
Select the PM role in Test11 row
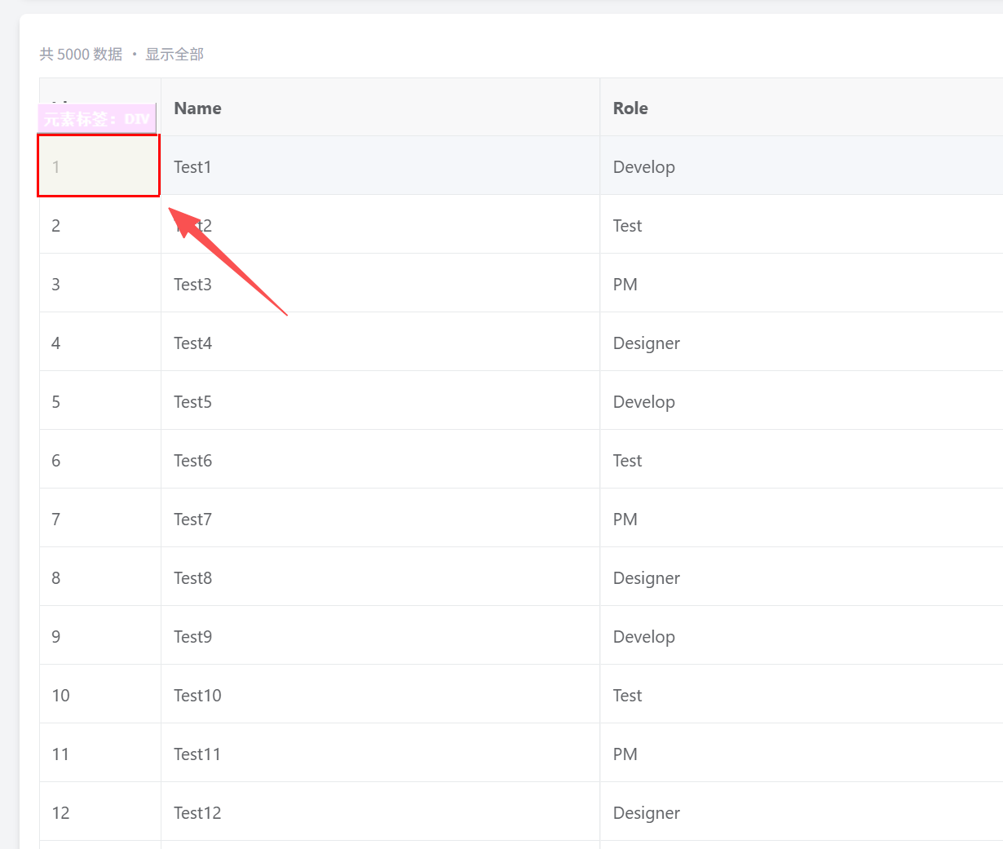pos(625,754)
